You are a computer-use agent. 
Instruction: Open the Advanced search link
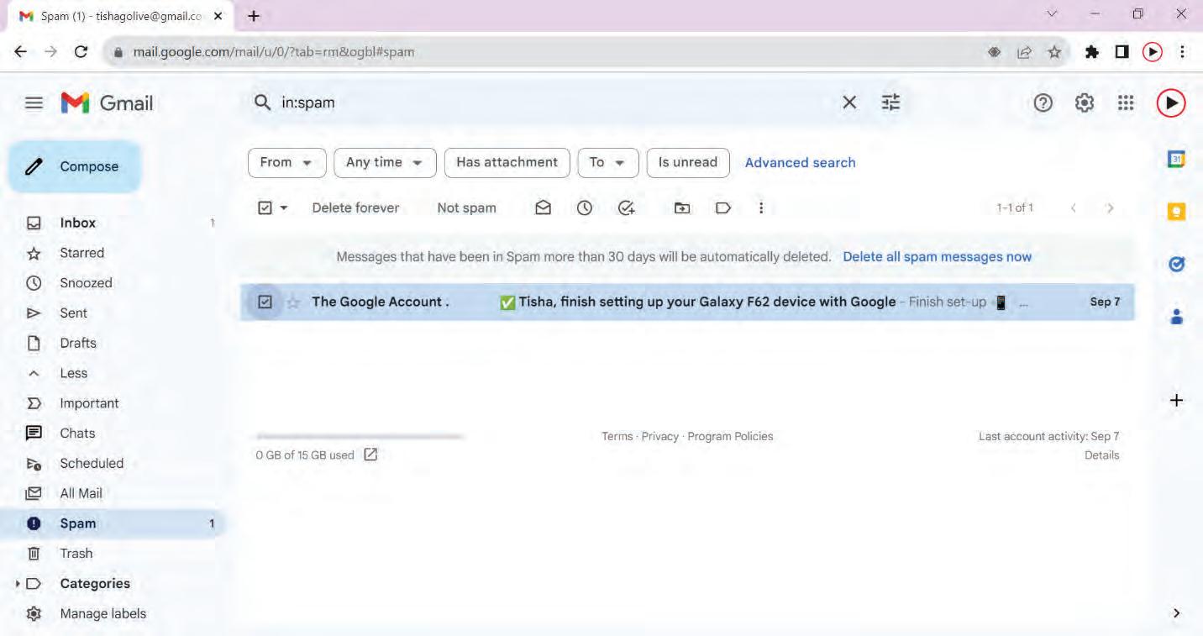[800, 163]
